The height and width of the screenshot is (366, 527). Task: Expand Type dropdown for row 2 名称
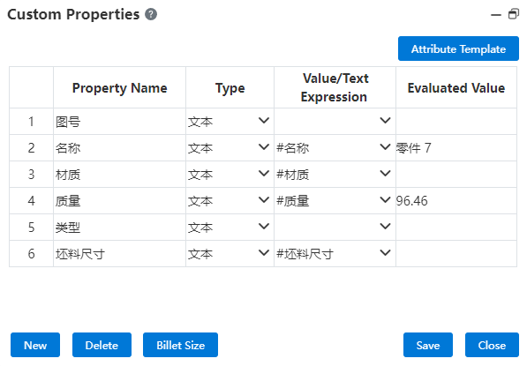264,146
